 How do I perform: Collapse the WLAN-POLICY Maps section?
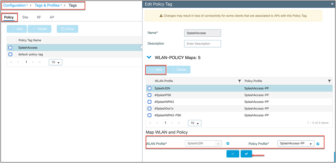(149, 58)
